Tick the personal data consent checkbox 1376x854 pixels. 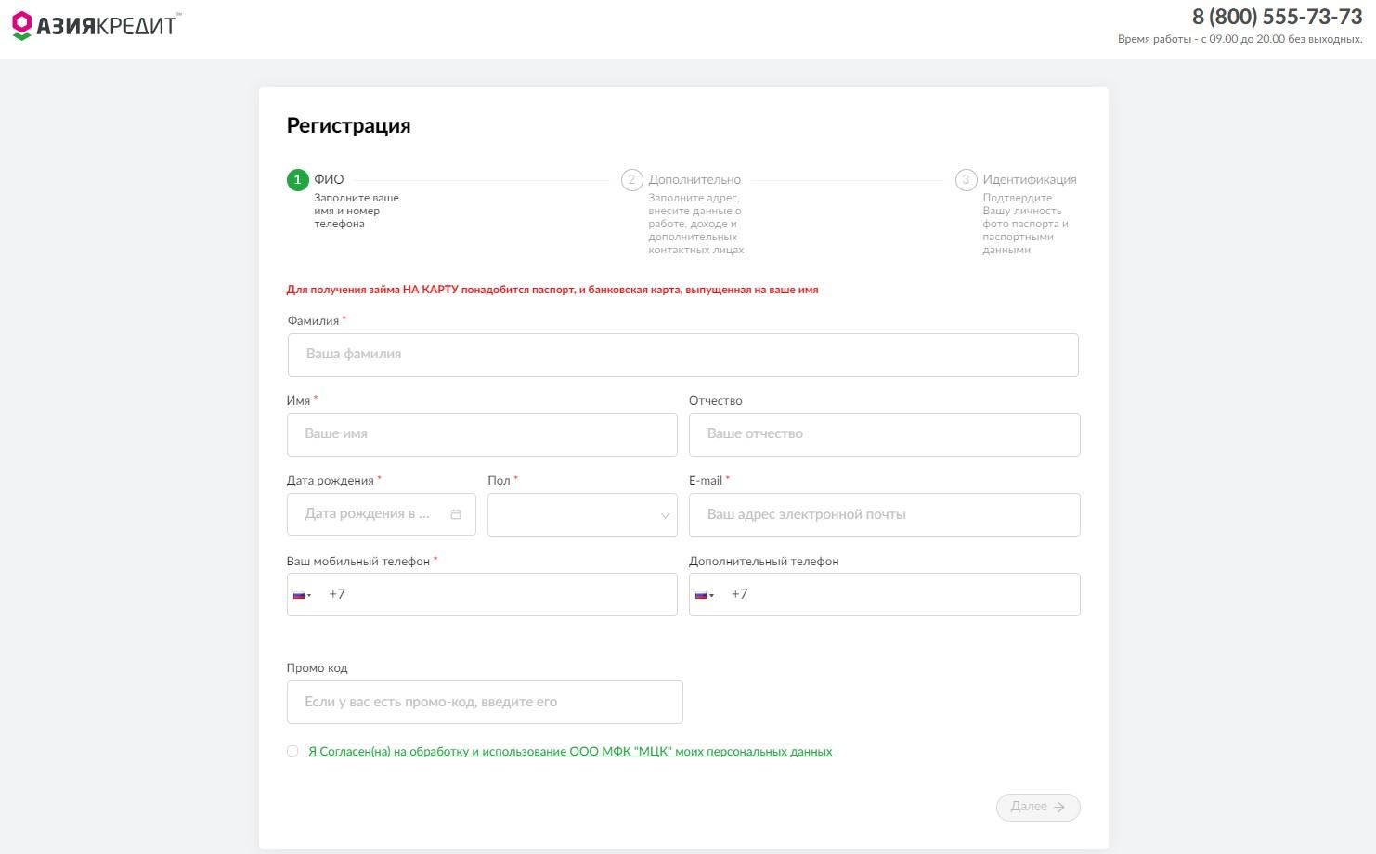coord(292,751)
